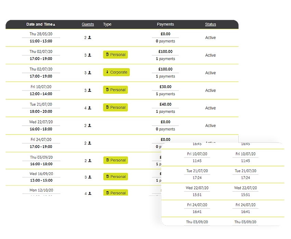
Task: Click the mug icon in the Thu 03/09/20 Personal tag
Action: coord(107,160)
